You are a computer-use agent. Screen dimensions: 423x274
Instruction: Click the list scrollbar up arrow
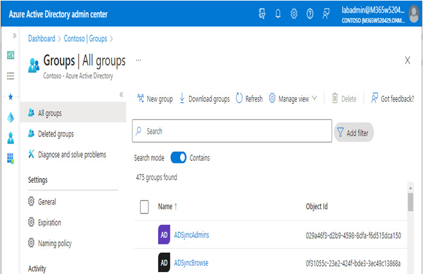410,188
